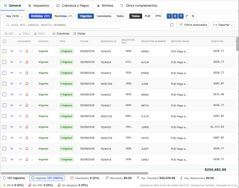Viewport: 239px width, 188px height.
Task: Click the SAT verification icon button
Action: point(9,33)
